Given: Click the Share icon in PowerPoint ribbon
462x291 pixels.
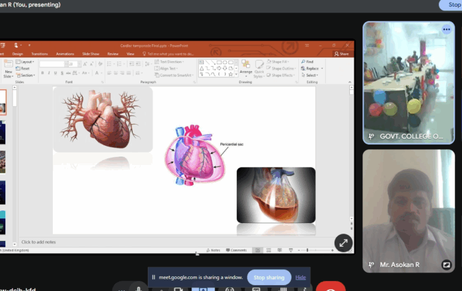Looking at the screenshot, I should tap(342, 53).
